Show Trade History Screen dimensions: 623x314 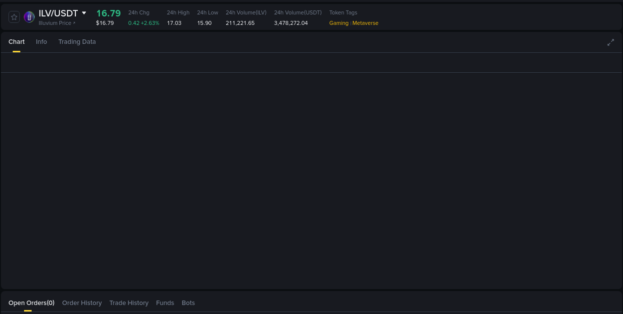(x=129, y=303)
